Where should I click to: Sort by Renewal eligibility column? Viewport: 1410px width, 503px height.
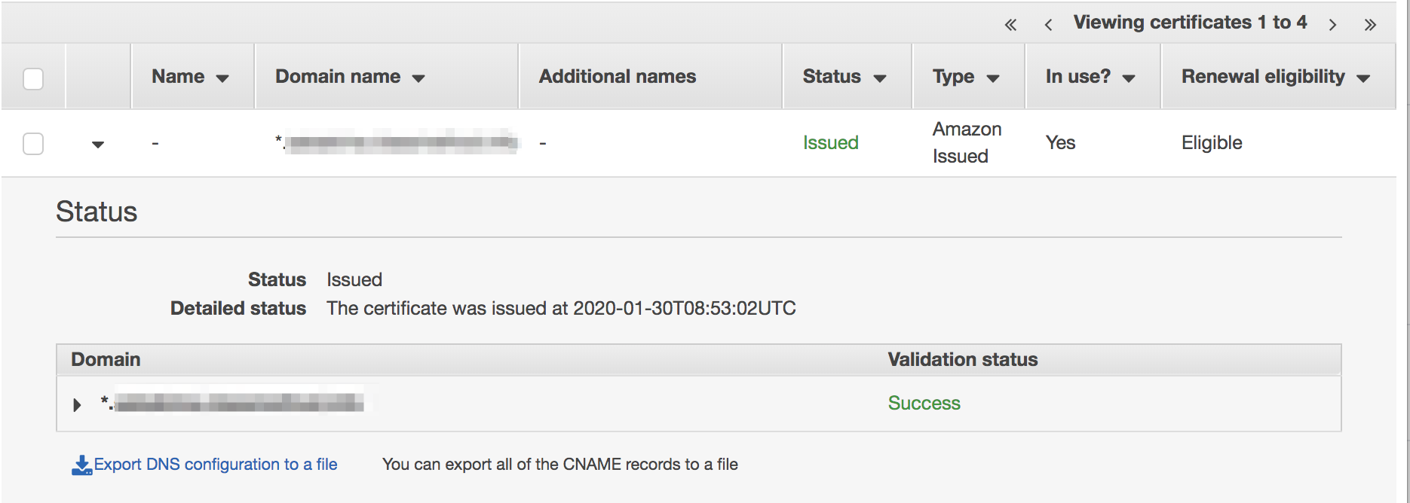[1275, 77]
